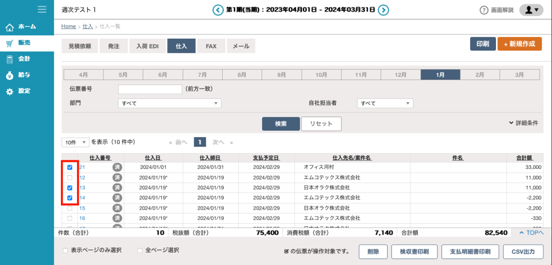The height and width of the screenshot is (265, 552).
Task: Switch to the 見積依頼 tab
Action: click(x=80, y=46)
